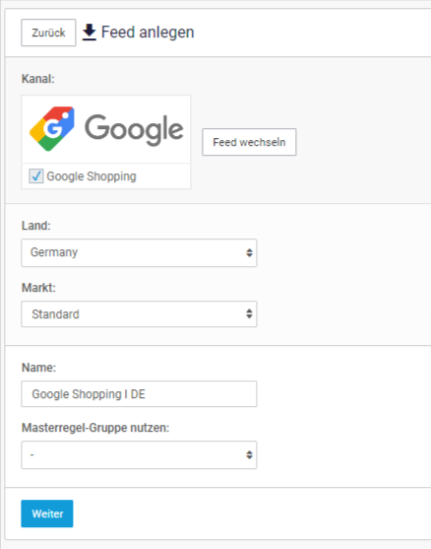Continue with the blue Weiter button
The image size is (431, 549).
(x=47, y=514)
